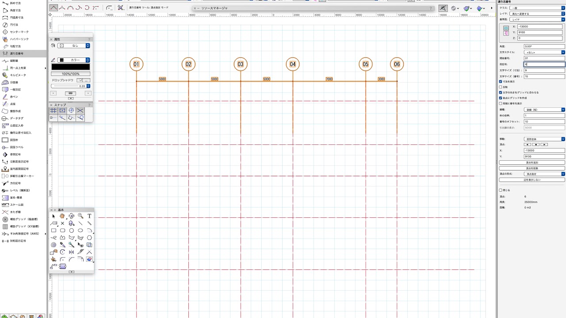This screenshot has height=318, width=566.
Task: Click the 開始番号 input field
Action: tap(544, 58)
